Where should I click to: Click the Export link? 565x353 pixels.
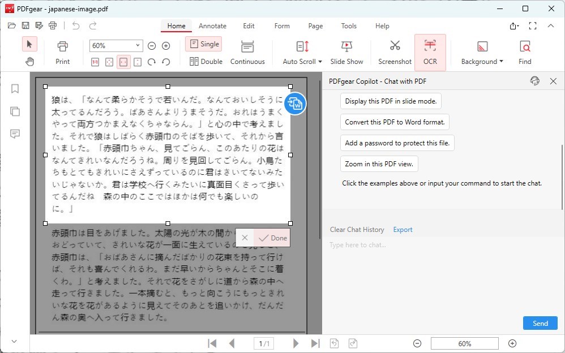coord(403,230)
